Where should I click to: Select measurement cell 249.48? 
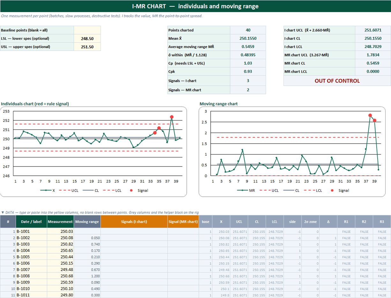[60, 270]
